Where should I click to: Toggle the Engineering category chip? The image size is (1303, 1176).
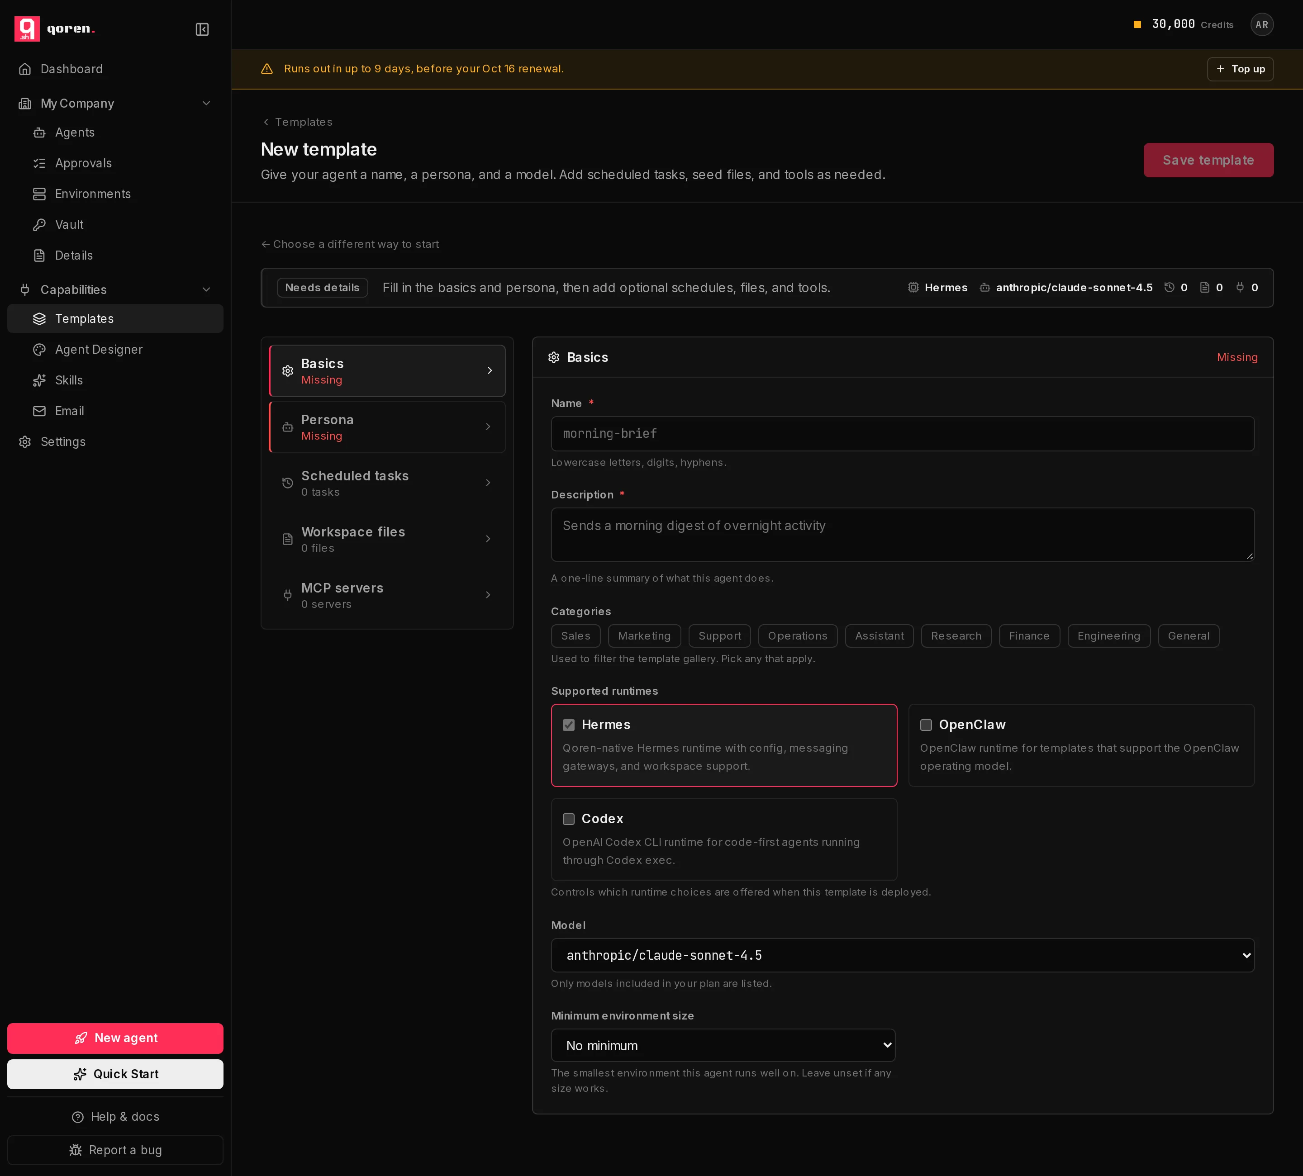[x=1109, y=636]
